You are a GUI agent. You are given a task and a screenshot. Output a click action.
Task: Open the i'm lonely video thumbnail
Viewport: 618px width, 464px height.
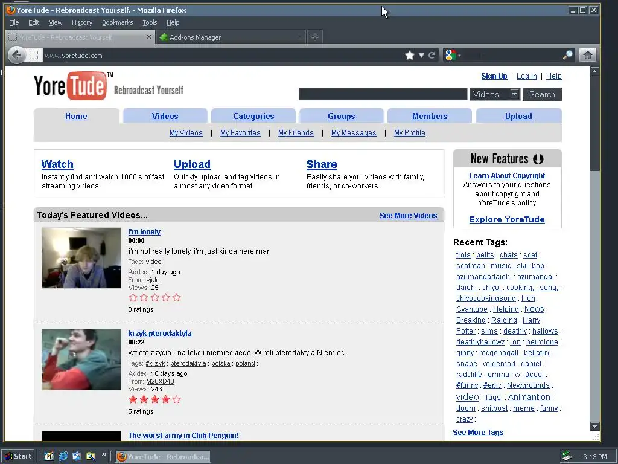(81, 257)
